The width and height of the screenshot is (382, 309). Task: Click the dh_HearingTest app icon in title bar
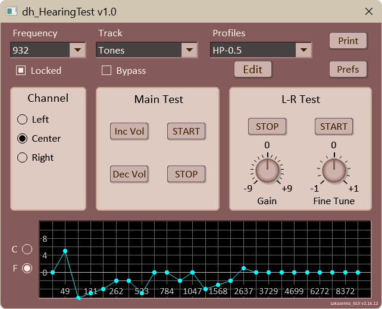tap(12, 11)
